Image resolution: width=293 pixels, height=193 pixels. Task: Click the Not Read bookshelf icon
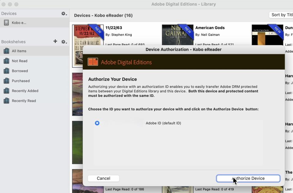6,61
